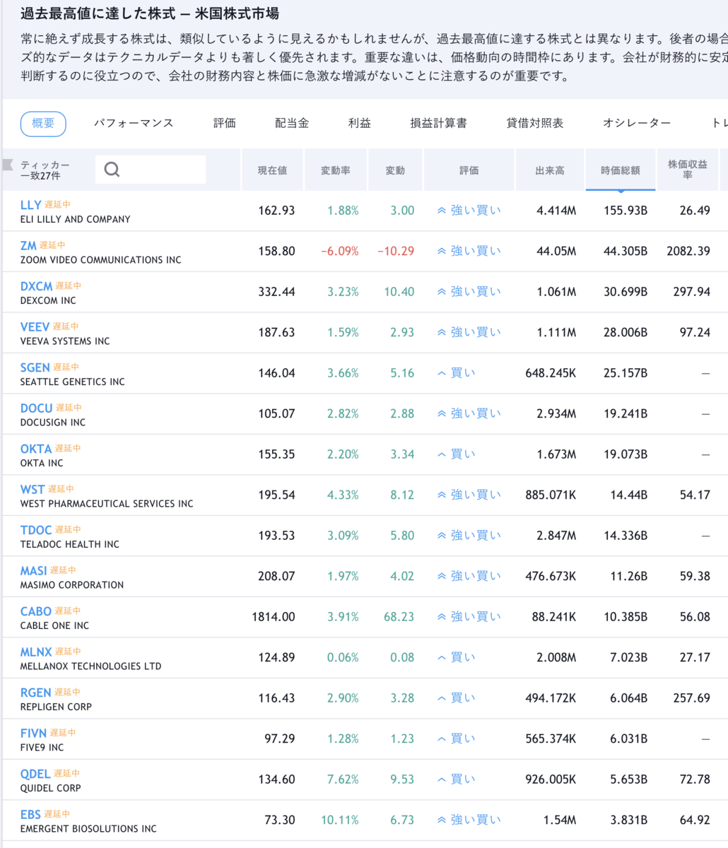The width and height of the screenshot is (728, 848).
Task: Click RGEN's P/E value 257.69
Action: 692,698
